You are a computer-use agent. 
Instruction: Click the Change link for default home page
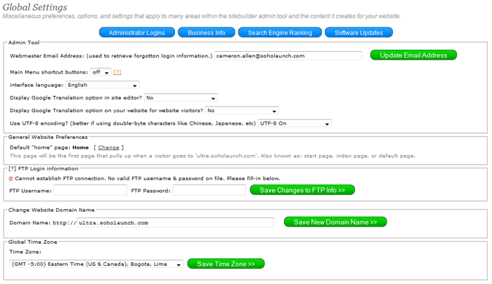pos(108,147)
